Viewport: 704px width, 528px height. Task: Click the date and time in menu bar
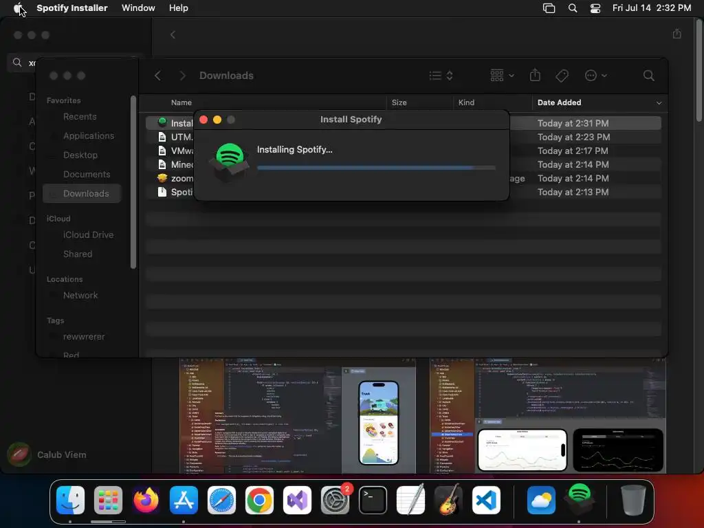652,8
